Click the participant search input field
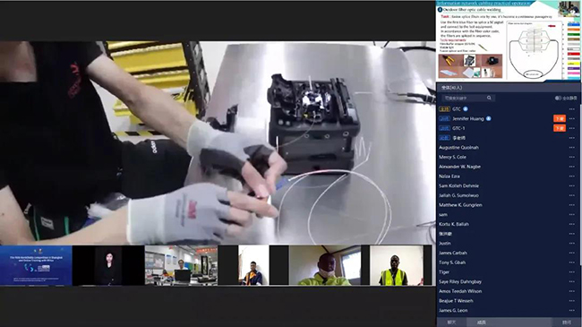 467,98
